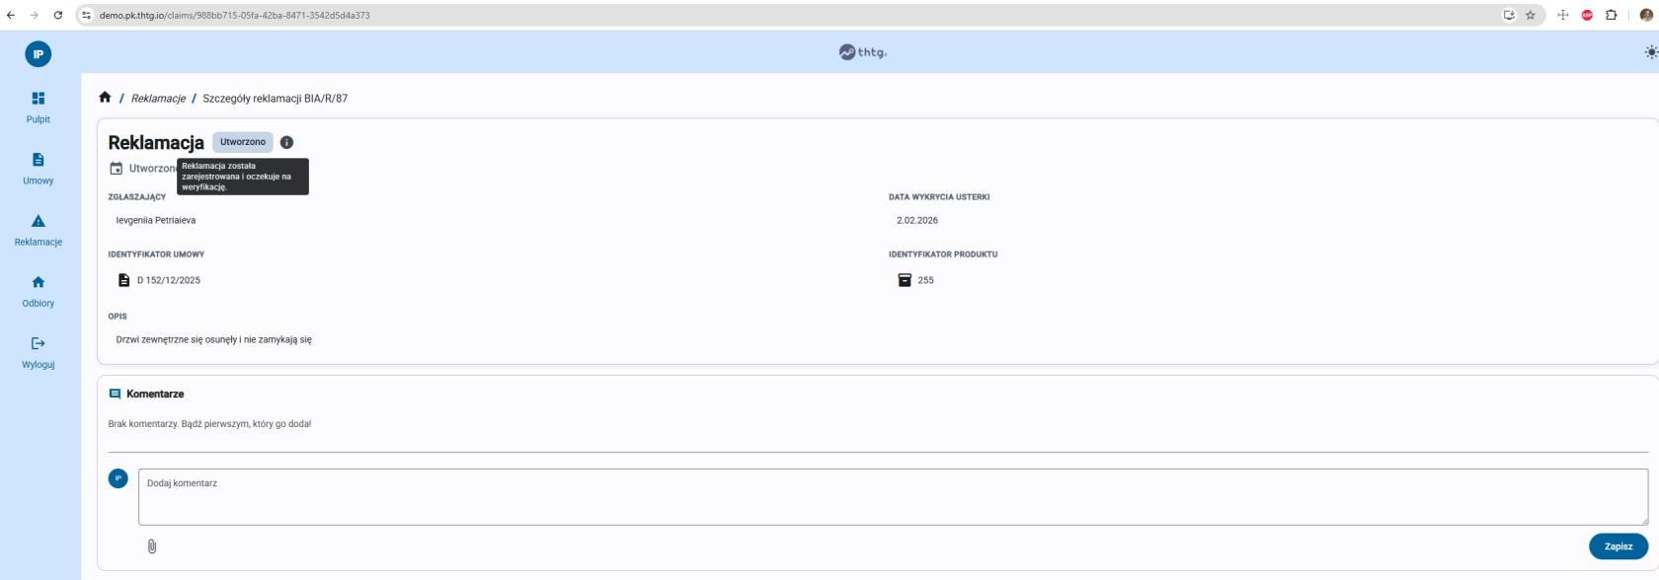Focus the Dodaj komentarz text field
Screen dimensions: 1659x580
(893, 496)
